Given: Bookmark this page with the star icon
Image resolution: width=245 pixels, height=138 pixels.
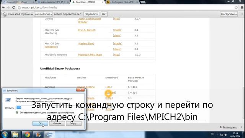Looking at the screenshot, I should pyautogui.click(x=236, y=7).
